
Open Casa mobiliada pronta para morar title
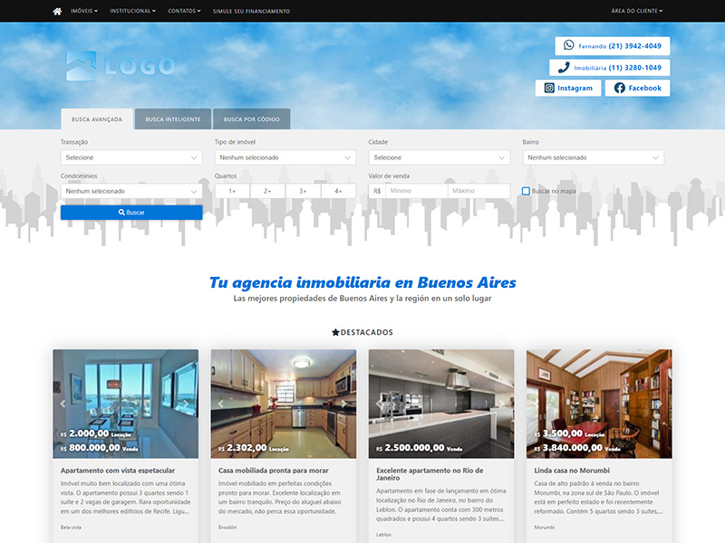(274, 471)
